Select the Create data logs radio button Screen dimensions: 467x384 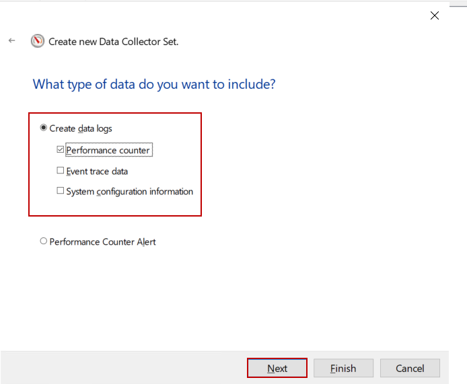coord(44,128)
